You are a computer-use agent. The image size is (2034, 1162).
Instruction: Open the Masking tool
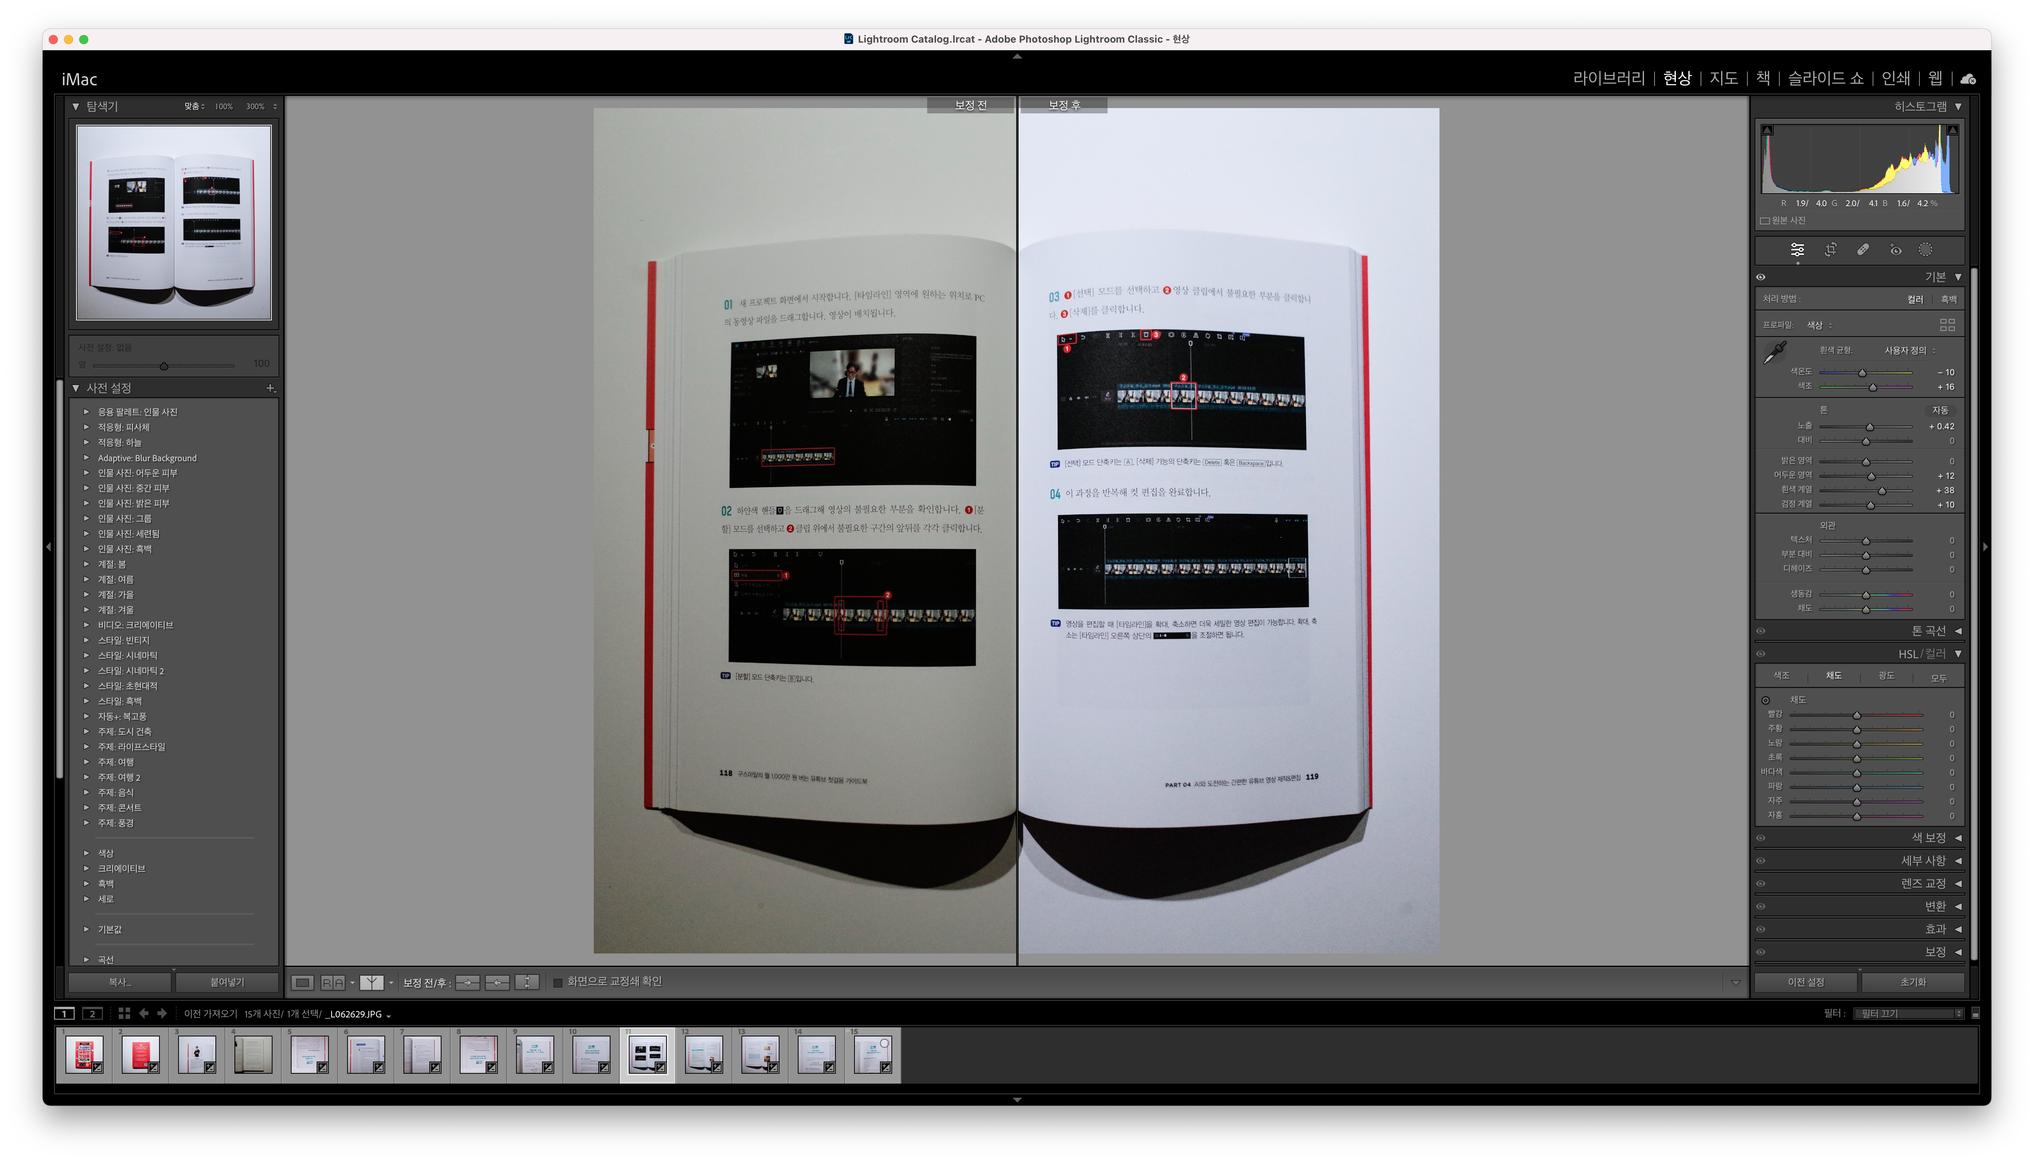point(1926,250)
